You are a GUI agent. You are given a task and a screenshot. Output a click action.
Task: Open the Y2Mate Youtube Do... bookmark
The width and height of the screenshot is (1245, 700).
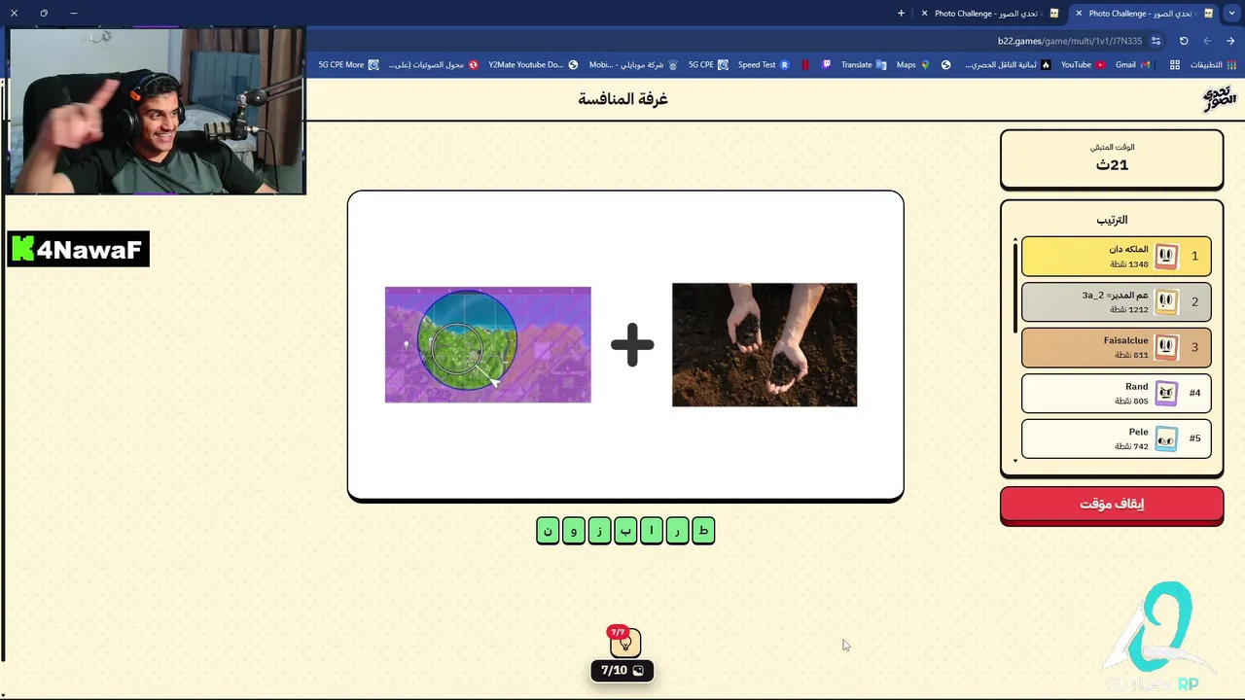click(533, 65)
